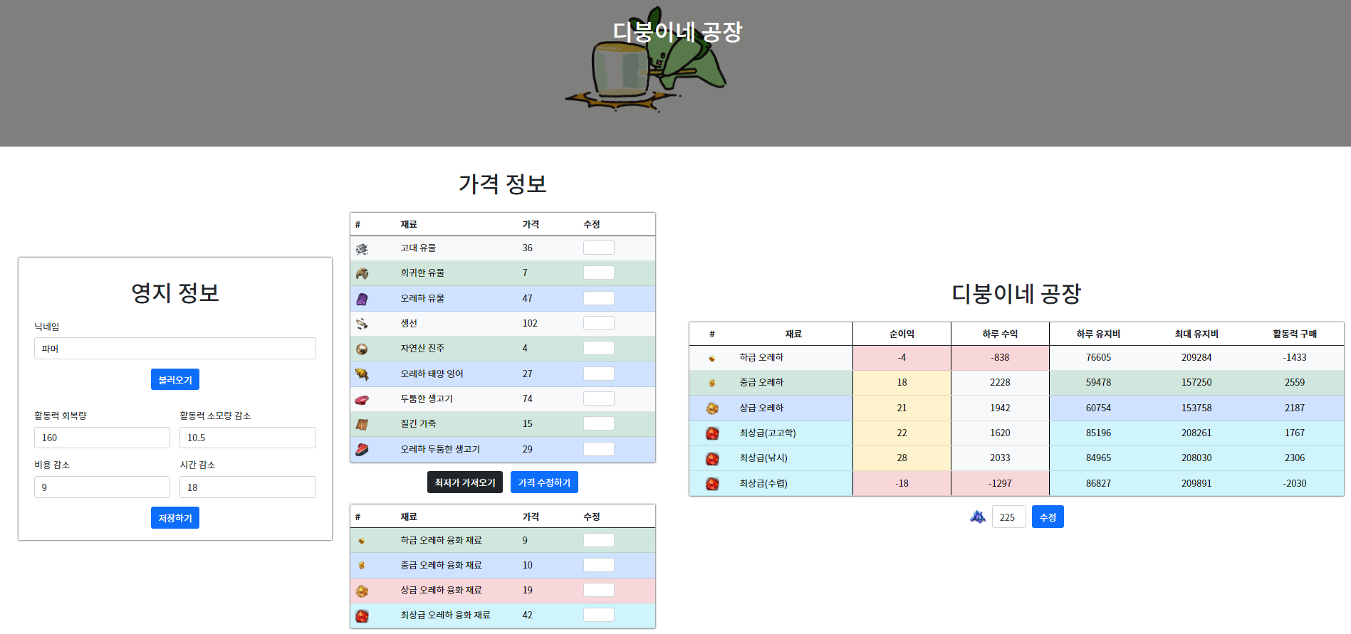Click the 수정 button next to 225
This screenshot has width=1351, height=634.
[x=1048, y=517]
